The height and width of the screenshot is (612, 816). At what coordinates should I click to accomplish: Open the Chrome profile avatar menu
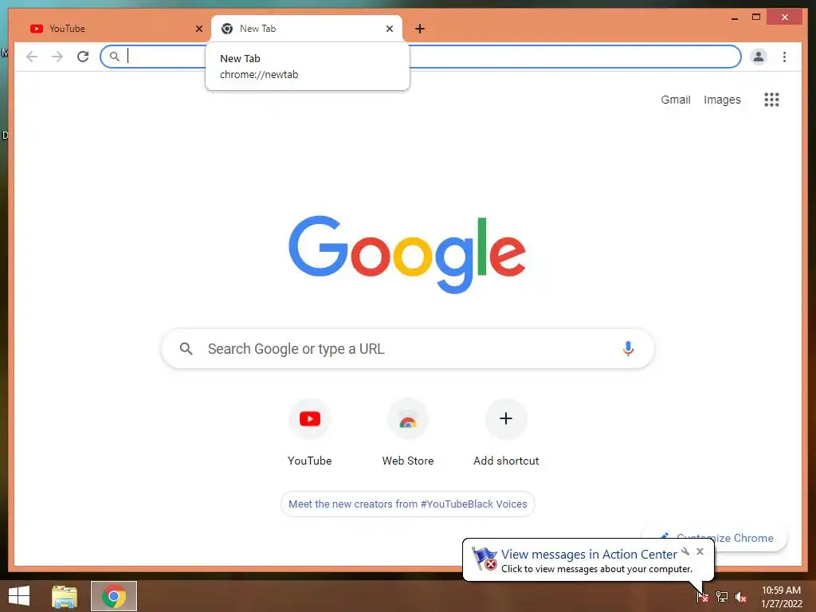pos(759,57)
